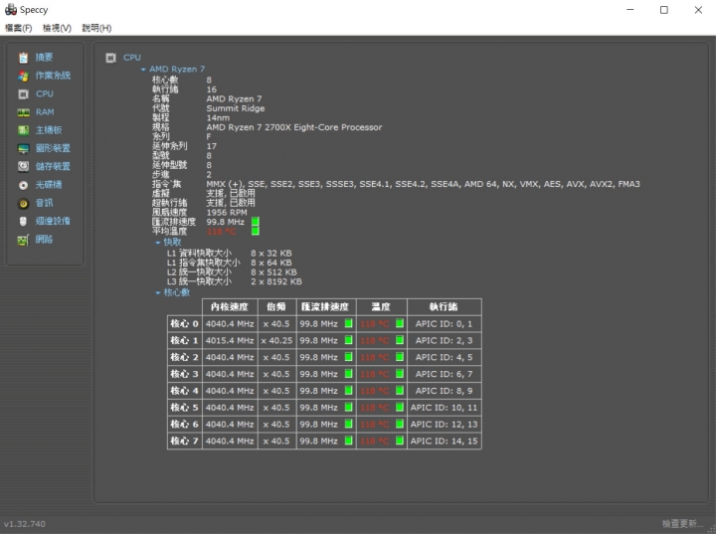Click the L3 cache value 2 x 8192 KB

[x=275, y=281]
